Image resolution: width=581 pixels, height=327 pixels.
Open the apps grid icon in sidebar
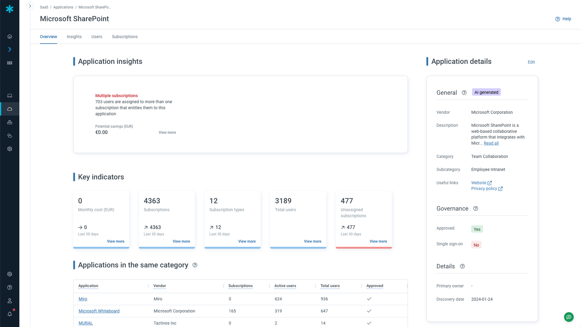point(10,63)
